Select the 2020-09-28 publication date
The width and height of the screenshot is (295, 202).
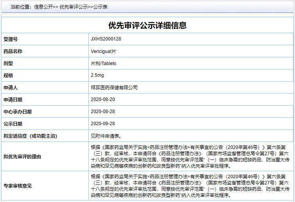coord(103,124)
